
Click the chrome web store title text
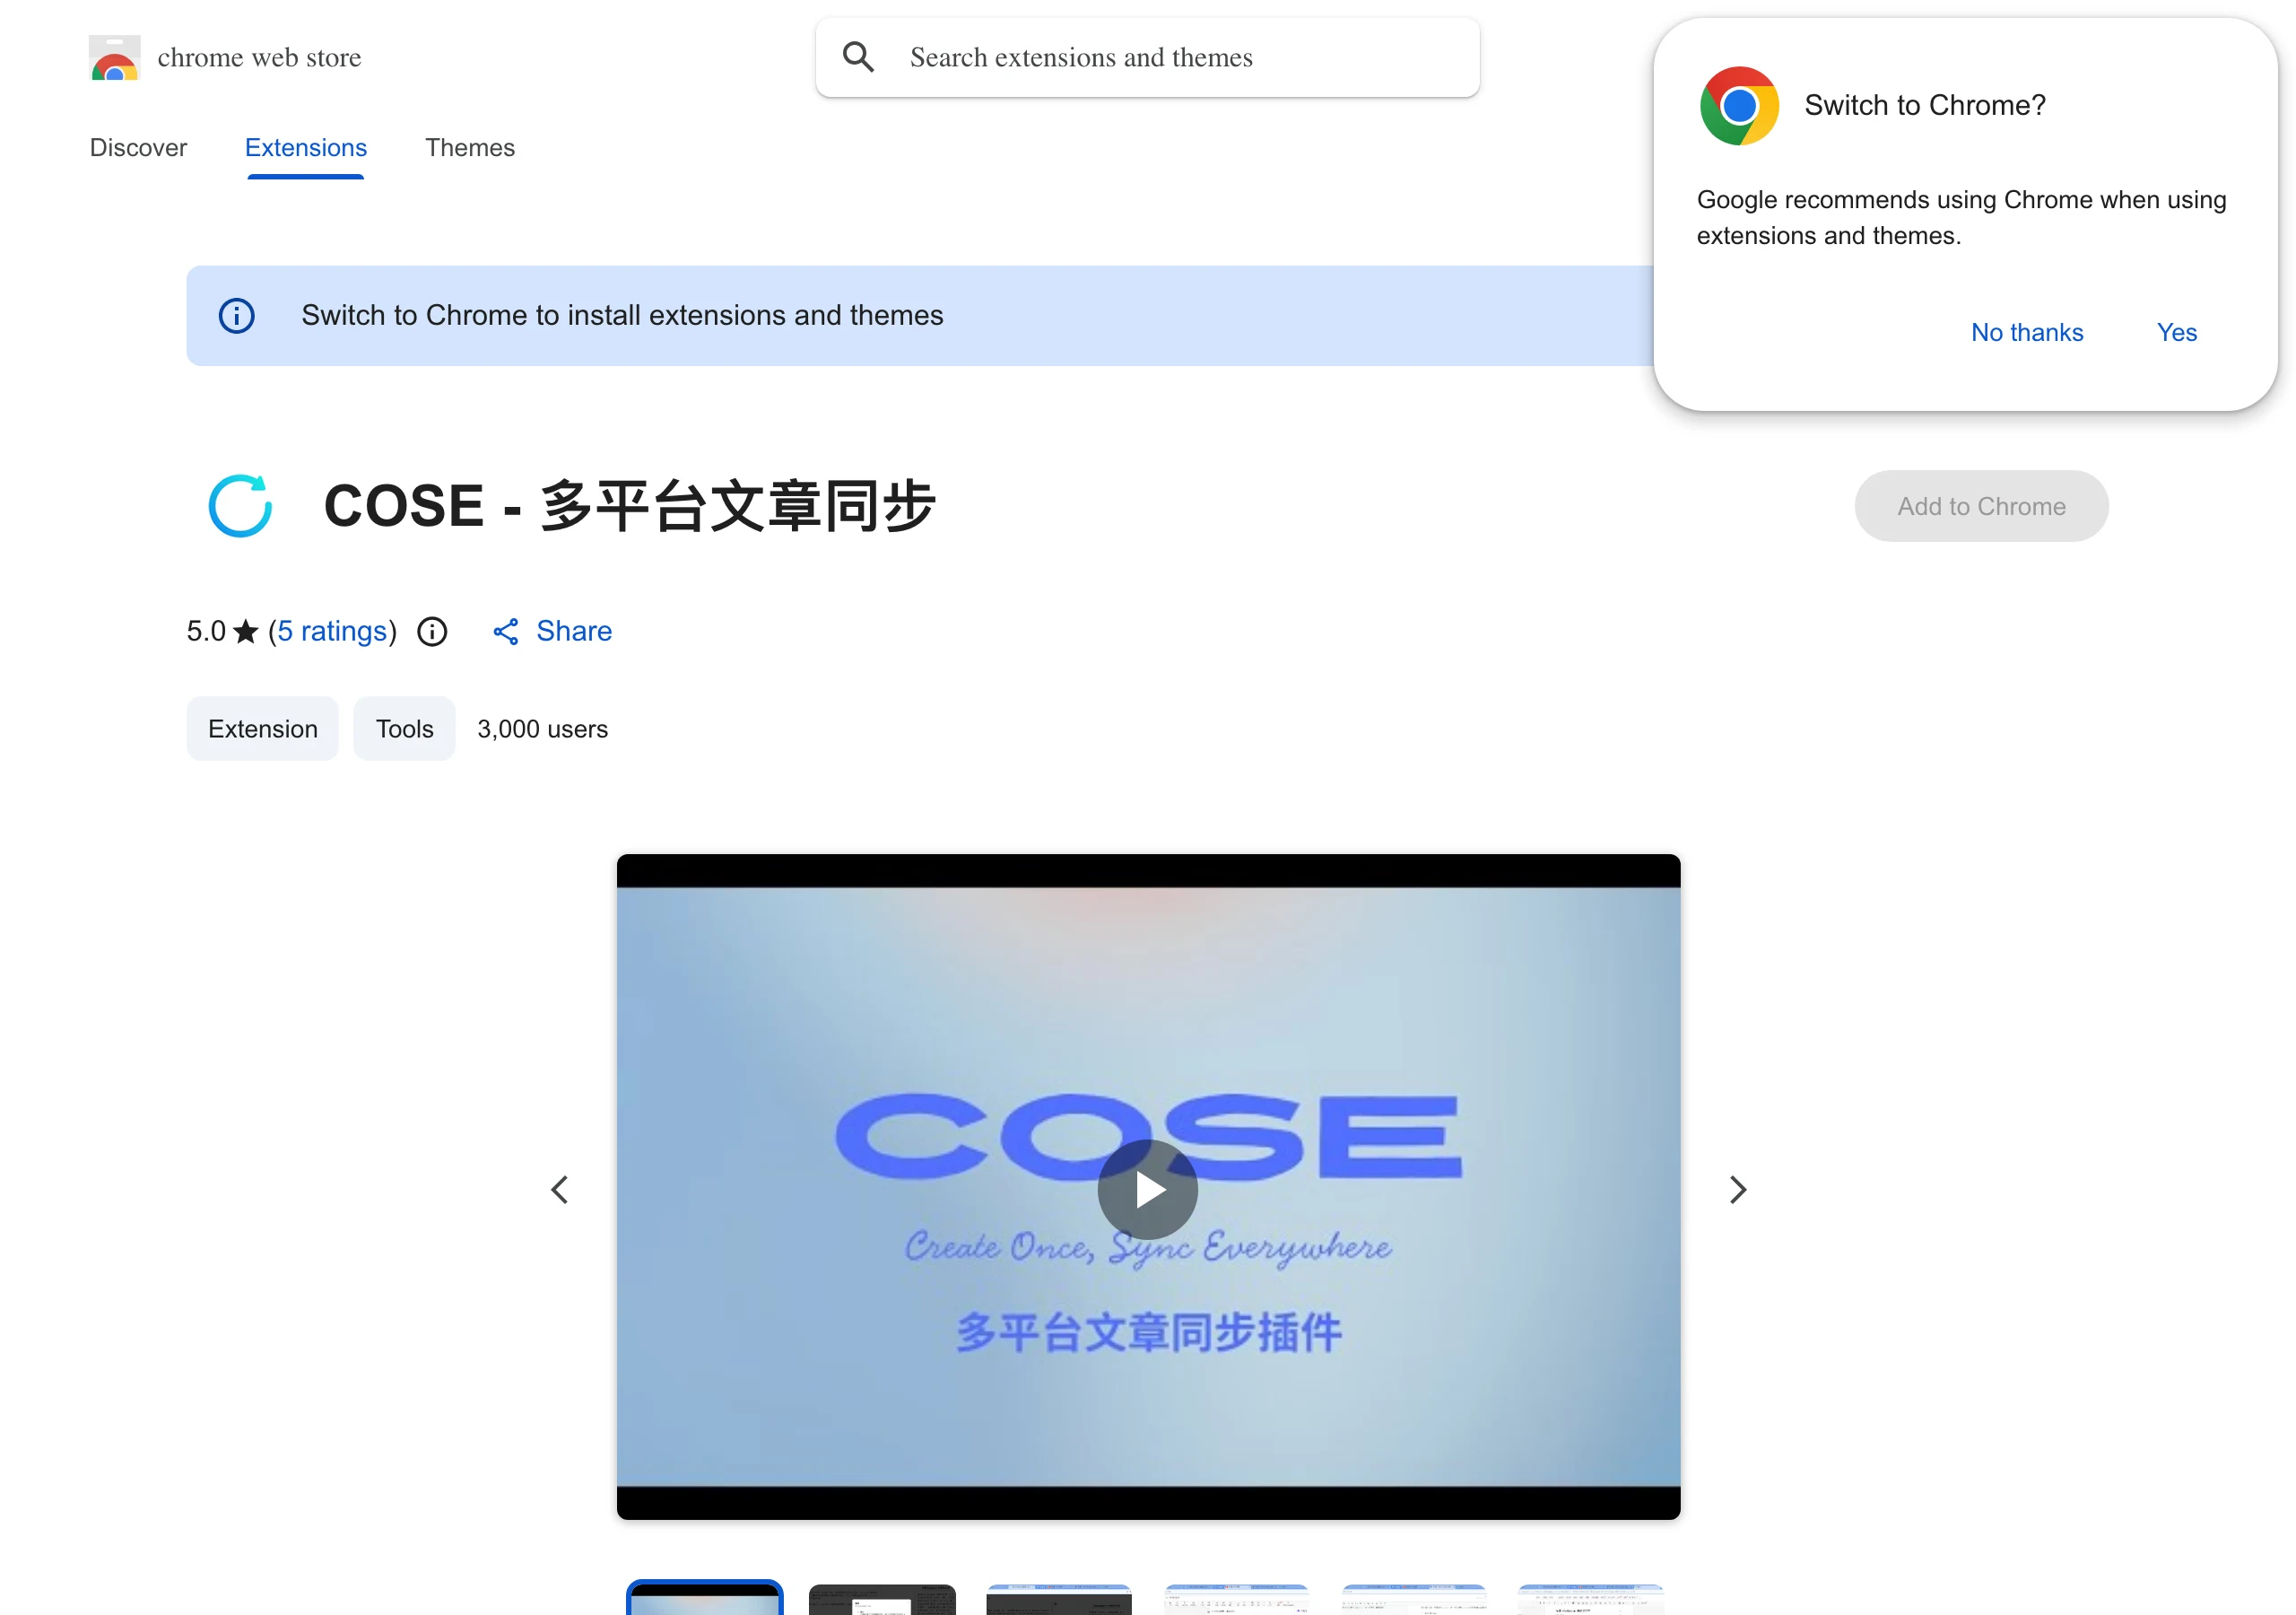coord(259,57)
